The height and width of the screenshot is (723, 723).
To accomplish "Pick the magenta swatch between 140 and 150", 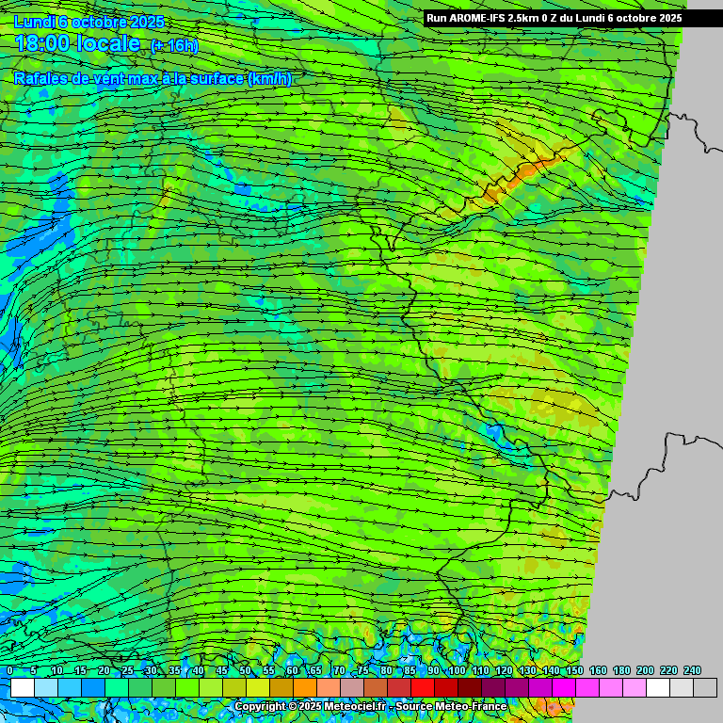I will pos(563,688).
